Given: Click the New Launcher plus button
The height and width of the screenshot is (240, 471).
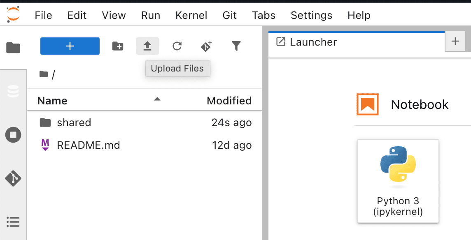Looking at the screenshot, I should tap(70, 46).
